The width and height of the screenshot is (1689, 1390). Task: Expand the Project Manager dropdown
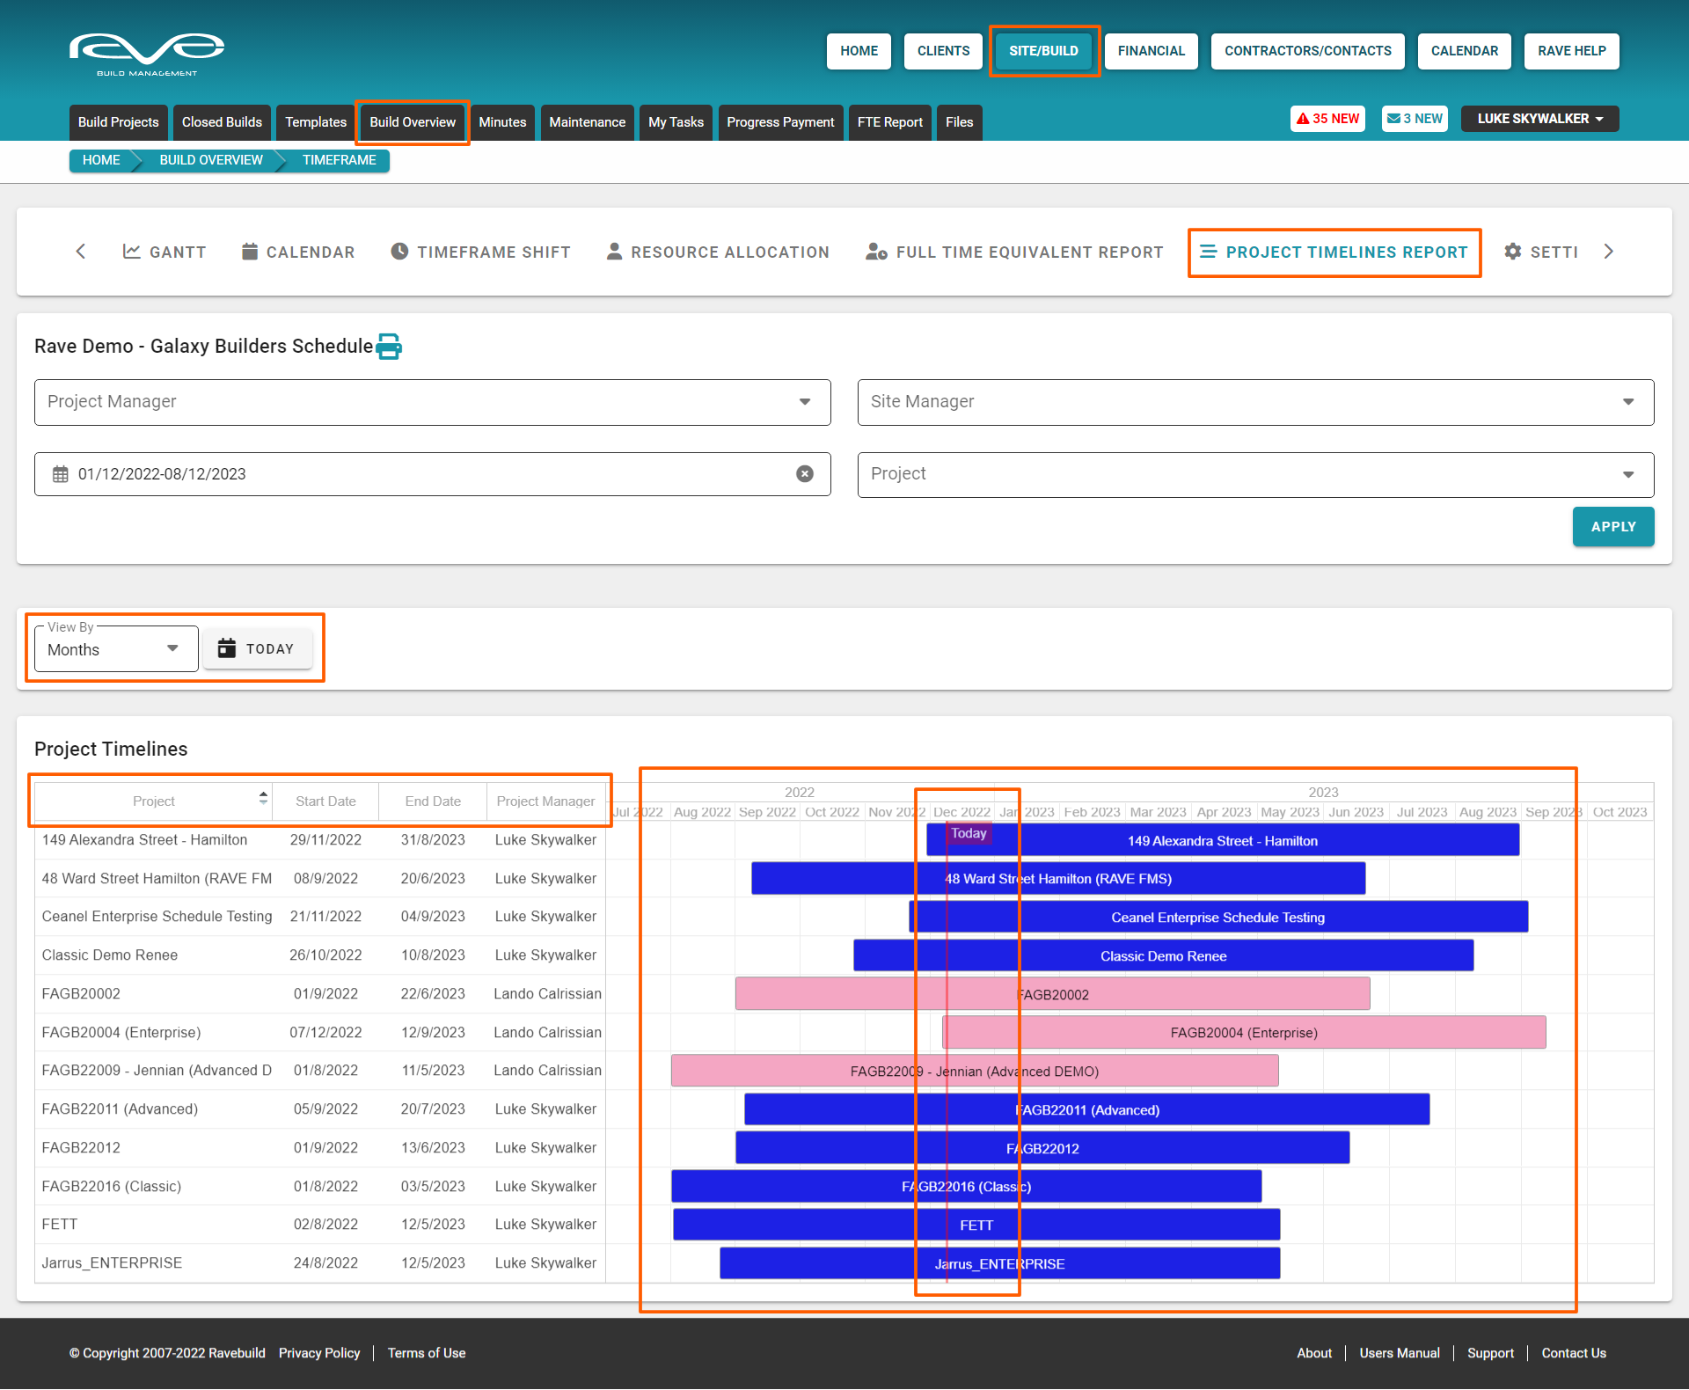(432, 402)
